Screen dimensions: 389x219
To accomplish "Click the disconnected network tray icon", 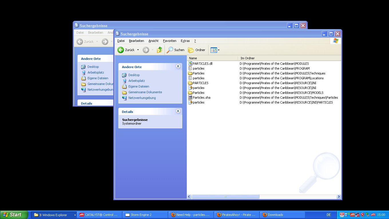I will tap(358, 215).
